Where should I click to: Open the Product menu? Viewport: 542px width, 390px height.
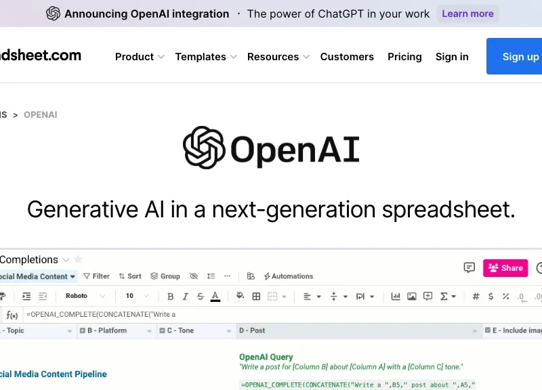click(x=140, y=57)
